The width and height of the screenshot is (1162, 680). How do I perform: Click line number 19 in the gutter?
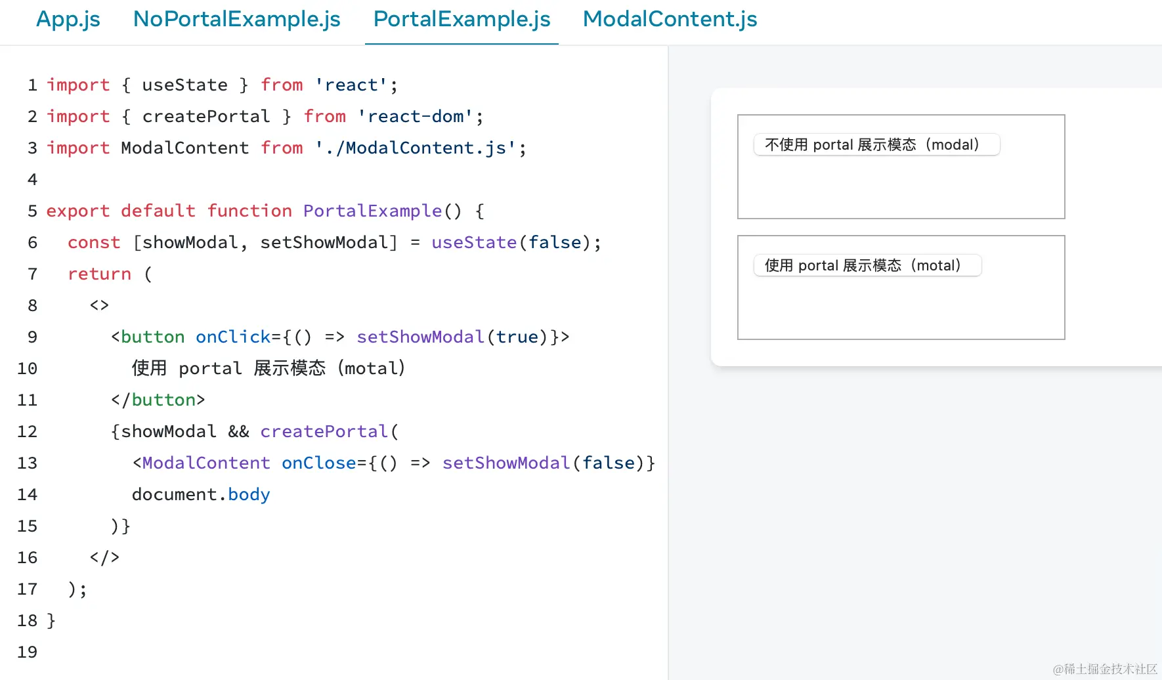(27, 652)
